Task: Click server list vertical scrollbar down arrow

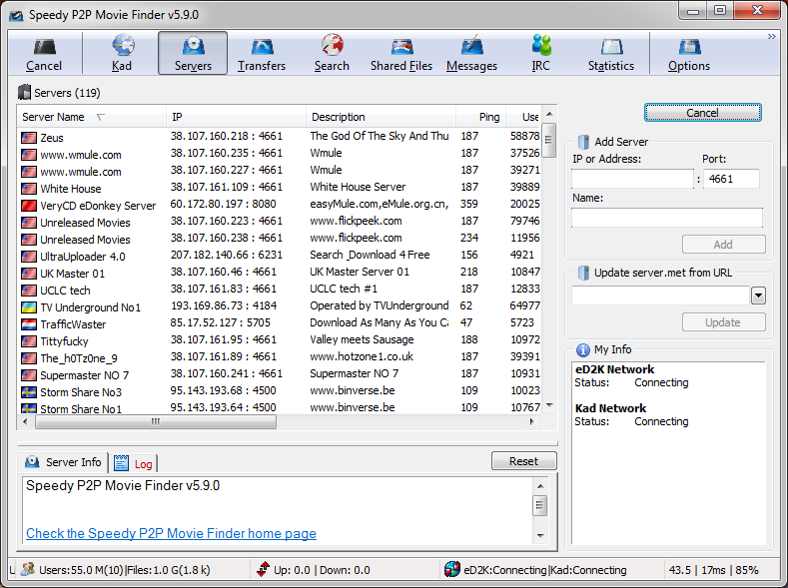Action: tap(549, 405)
